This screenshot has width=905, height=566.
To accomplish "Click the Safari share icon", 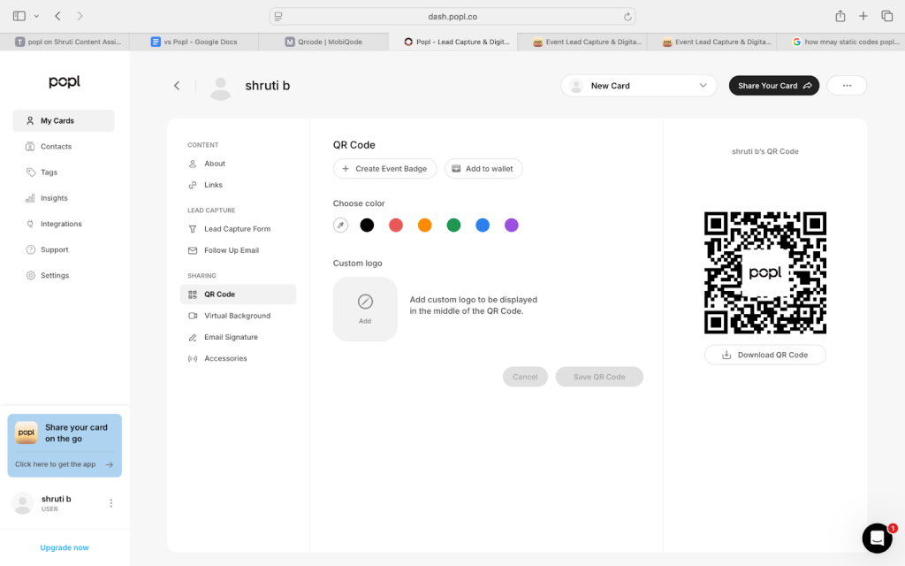I will tap(840, 16).
